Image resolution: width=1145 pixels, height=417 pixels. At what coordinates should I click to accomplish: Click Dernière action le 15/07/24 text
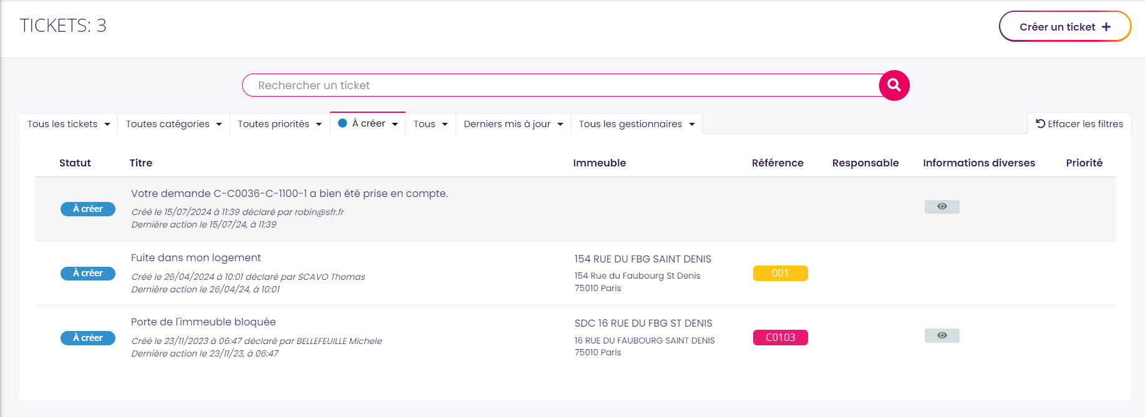[203, 224]
